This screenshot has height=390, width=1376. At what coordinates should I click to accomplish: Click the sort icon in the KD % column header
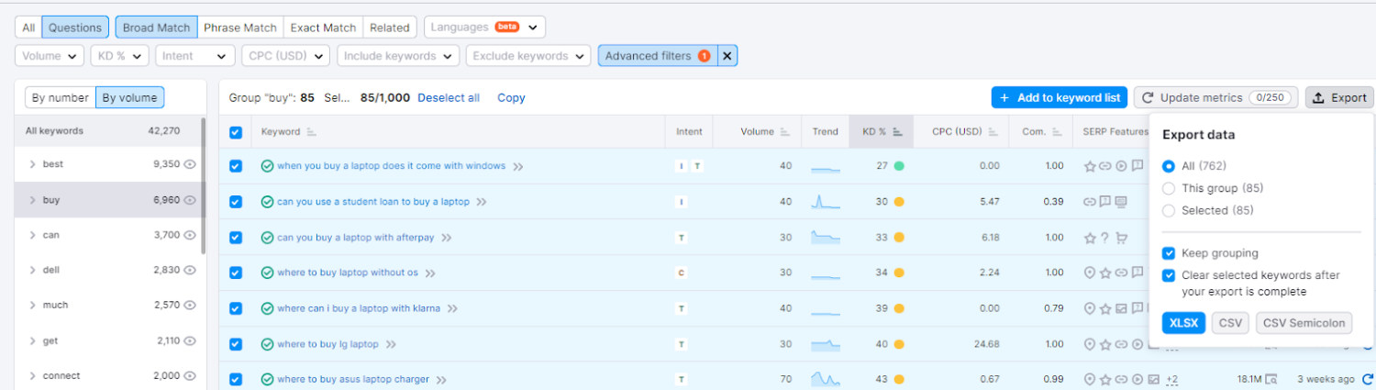point(898,132)
